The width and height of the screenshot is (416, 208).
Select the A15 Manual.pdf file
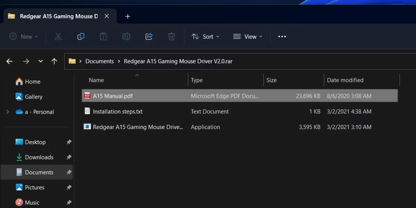coord(240,96)
